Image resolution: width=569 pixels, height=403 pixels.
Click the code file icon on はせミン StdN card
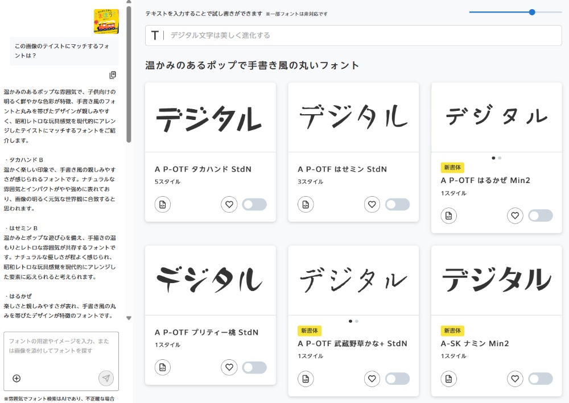(306, 205)
